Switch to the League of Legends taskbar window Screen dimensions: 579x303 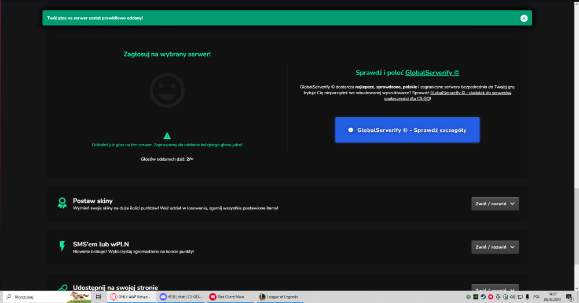279,297
